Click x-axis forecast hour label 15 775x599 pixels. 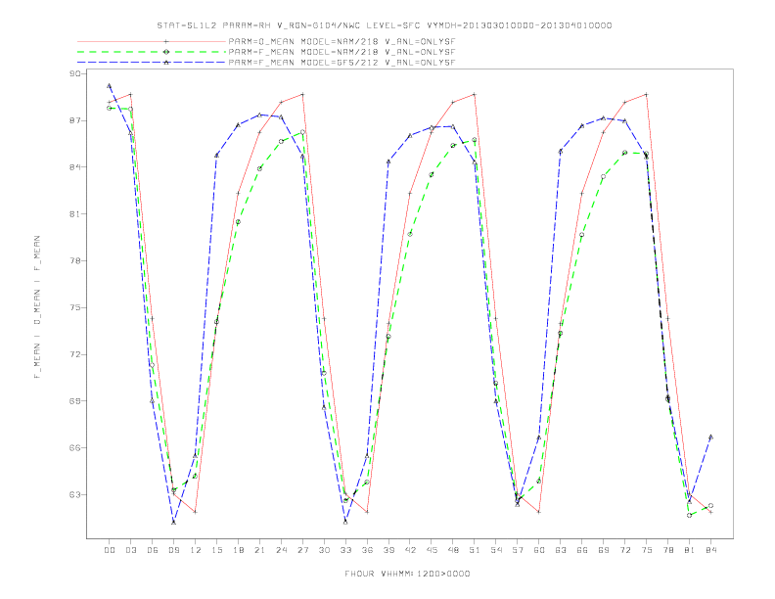tap(216, 550)
